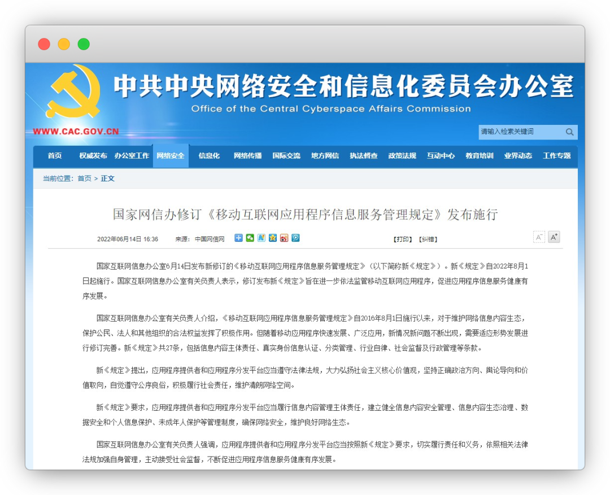Viewport: 610px width, 495px height.
Task: Click the WWW.CAC.GOV.CN site address
Action: point(76,132)
